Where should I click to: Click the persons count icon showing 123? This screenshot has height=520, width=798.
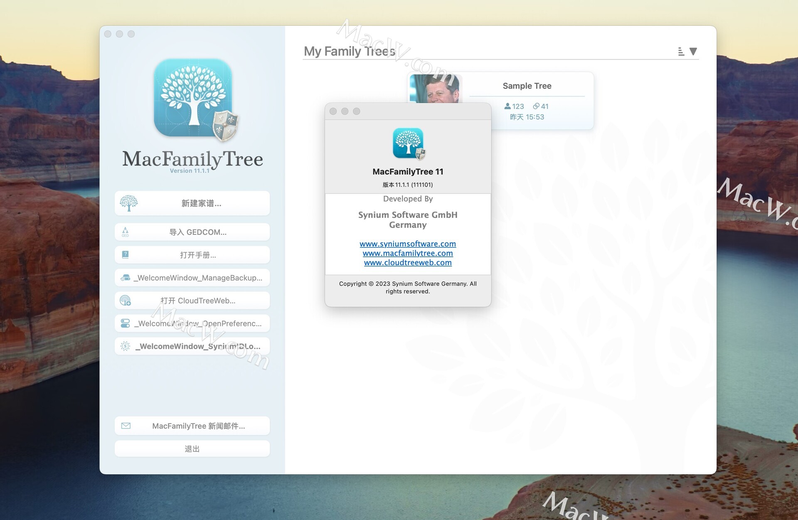point(507,106)
